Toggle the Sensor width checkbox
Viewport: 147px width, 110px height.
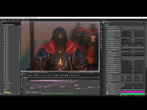(x=107, y=32)
